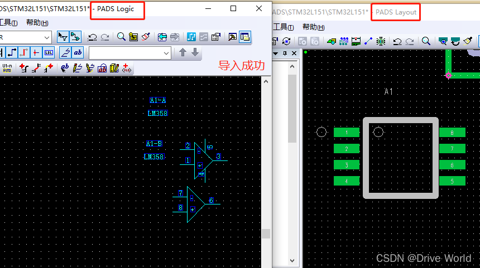Screen dimensions: 480x268
Task: Open the library books icon
Action: click(x=114, y=68)
